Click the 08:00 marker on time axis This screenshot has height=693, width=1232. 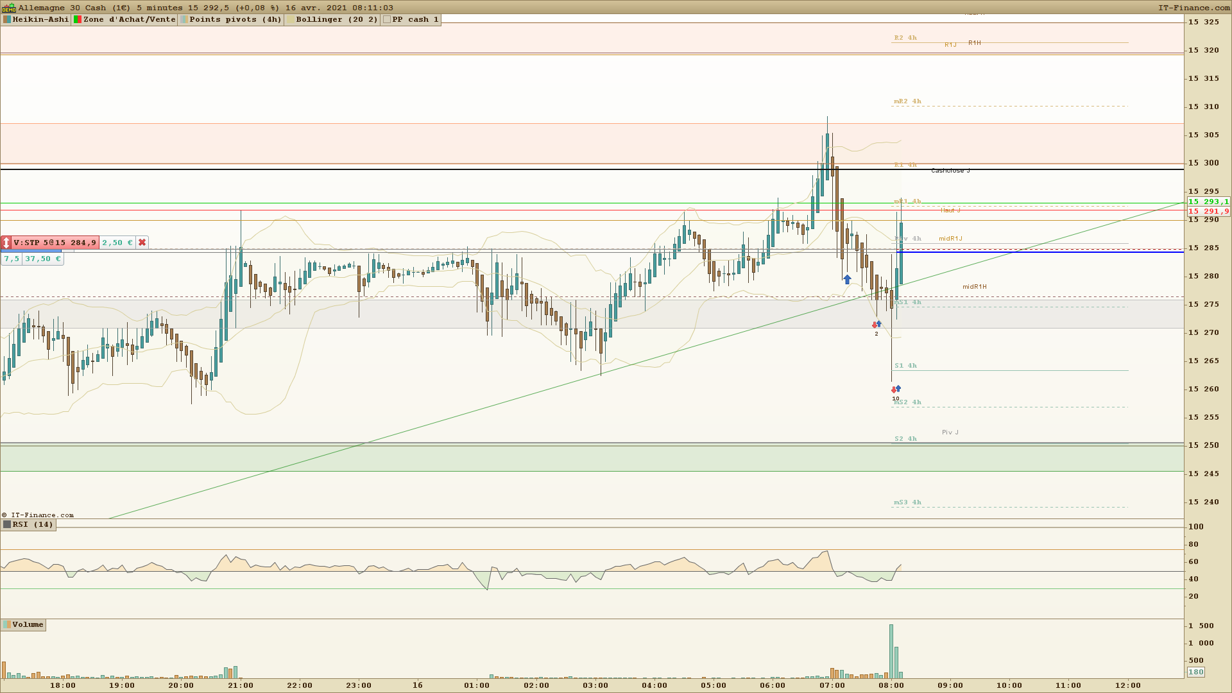pos(891,685)
